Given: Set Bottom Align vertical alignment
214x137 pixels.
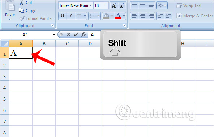Looking at the screenshot, I should pyautogui.click(x=151, y=5).
